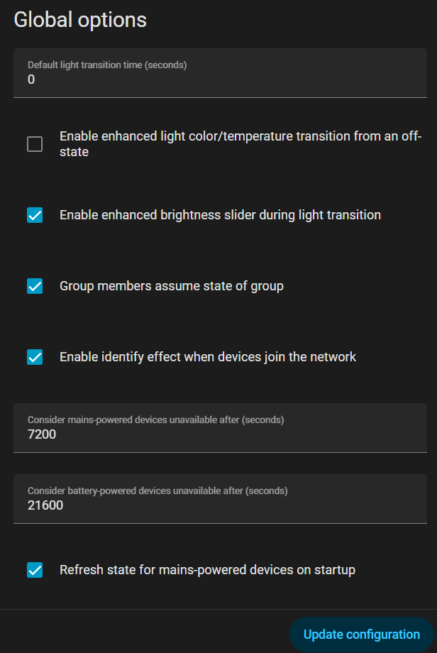437x653 pixels.
Task: Click the 'Enable enhanced brightness slider' label text
Action: [x=220, y=215]
